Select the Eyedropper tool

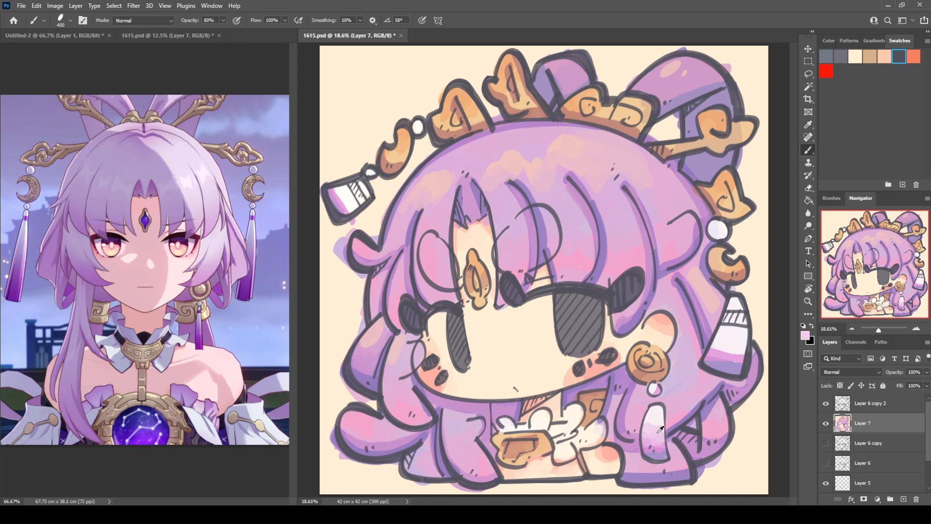click(x=808, y=125)
